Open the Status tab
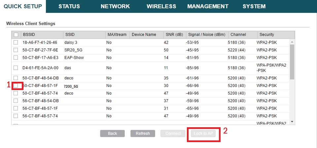Screen dimensions: 317x148 (x=69, y=6)
